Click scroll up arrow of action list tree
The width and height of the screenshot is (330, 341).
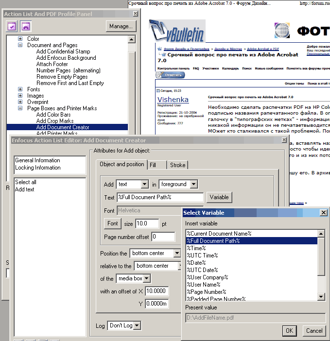coord(131,39)
